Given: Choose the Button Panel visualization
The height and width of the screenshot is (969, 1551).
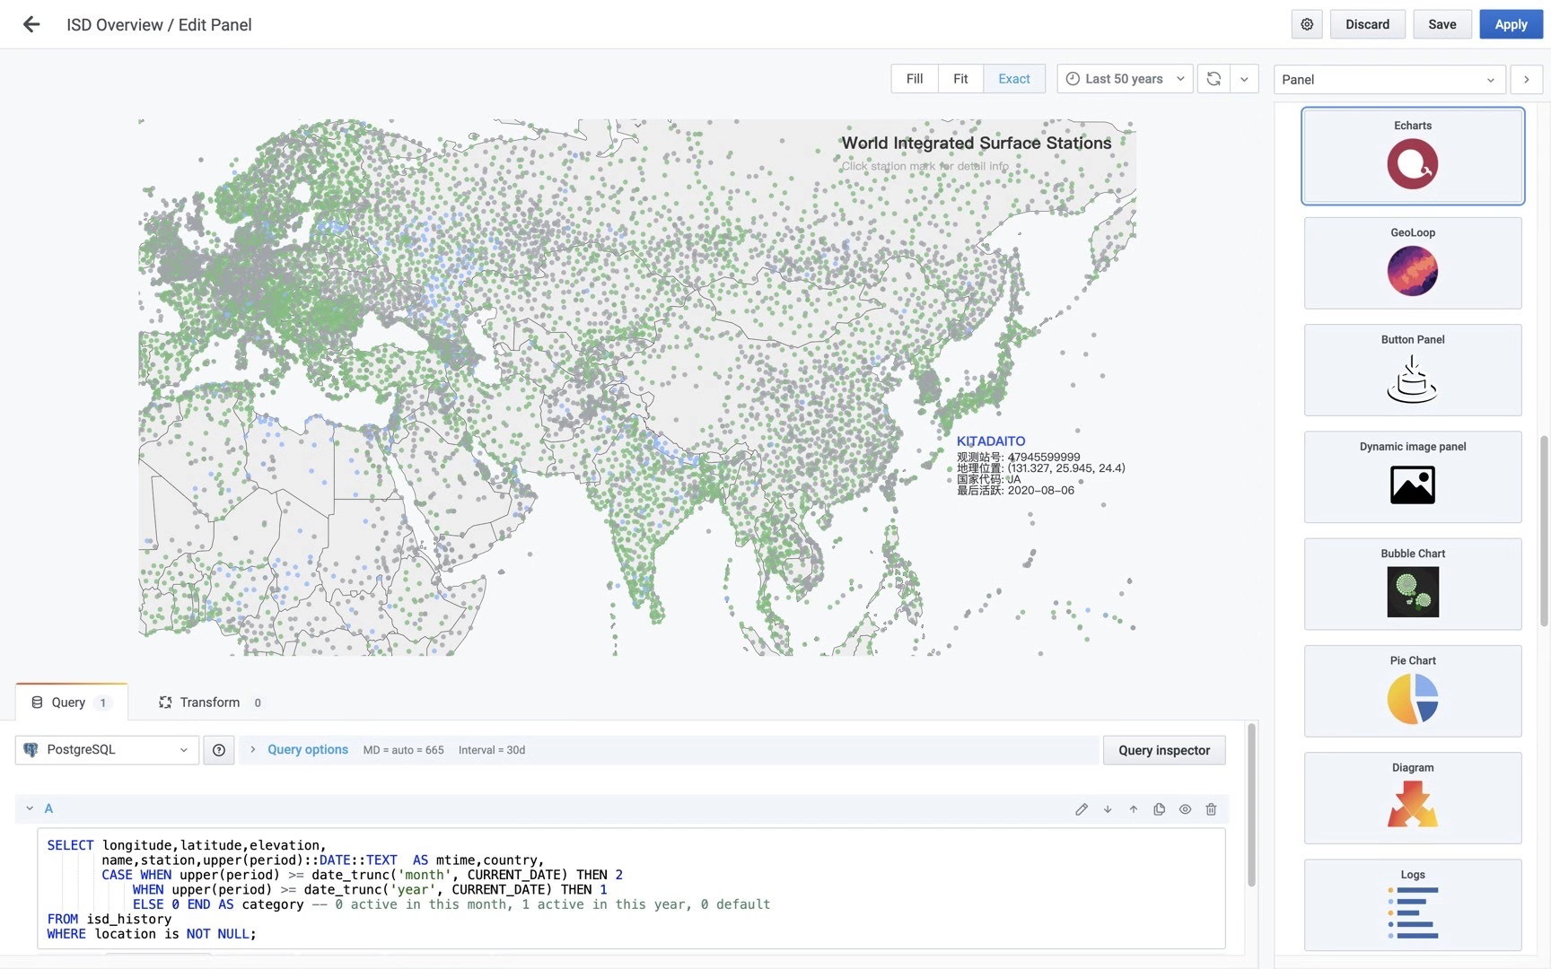Looking at the screenshot, I should click(x=1413, y=370).
